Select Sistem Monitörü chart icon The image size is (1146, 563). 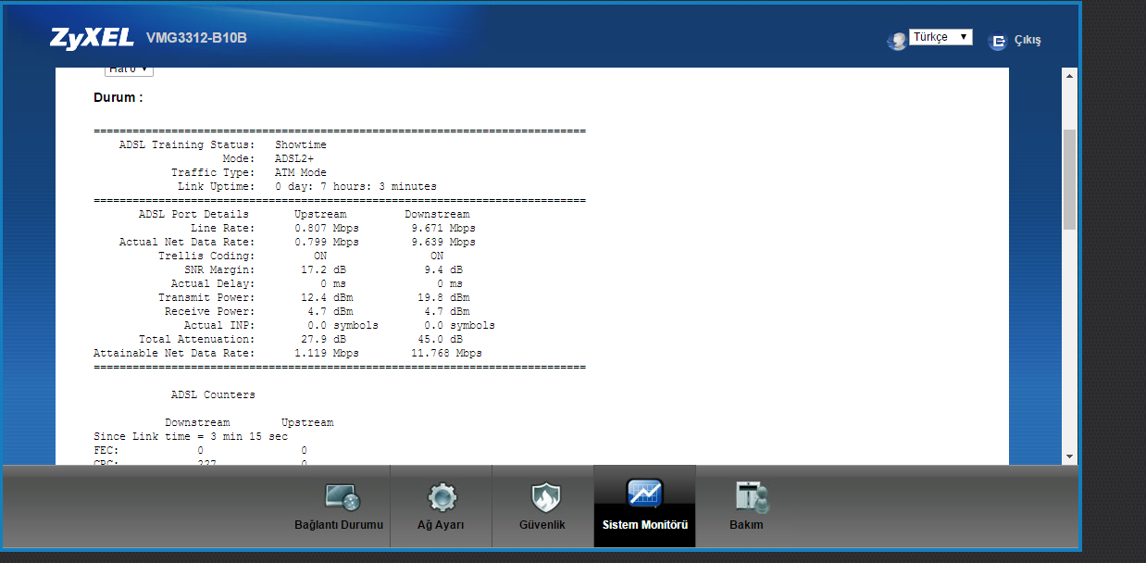(x=644, y=494)
